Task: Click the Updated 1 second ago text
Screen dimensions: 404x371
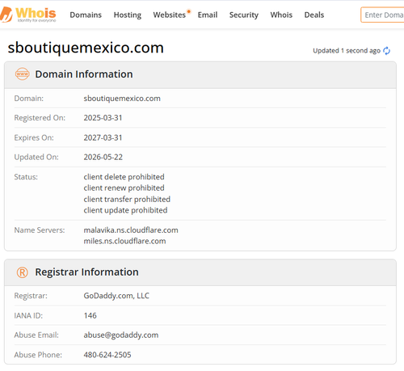Action: [347, 51]
